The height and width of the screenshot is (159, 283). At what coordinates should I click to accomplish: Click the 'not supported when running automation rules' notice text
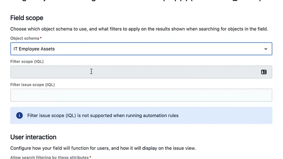pos(103,115)
